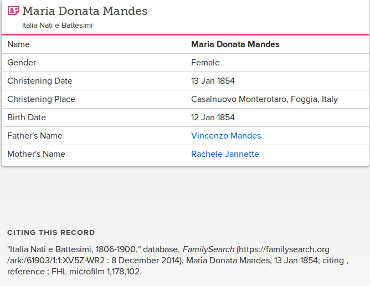Open the Rachele Jannette mother link

225,154
